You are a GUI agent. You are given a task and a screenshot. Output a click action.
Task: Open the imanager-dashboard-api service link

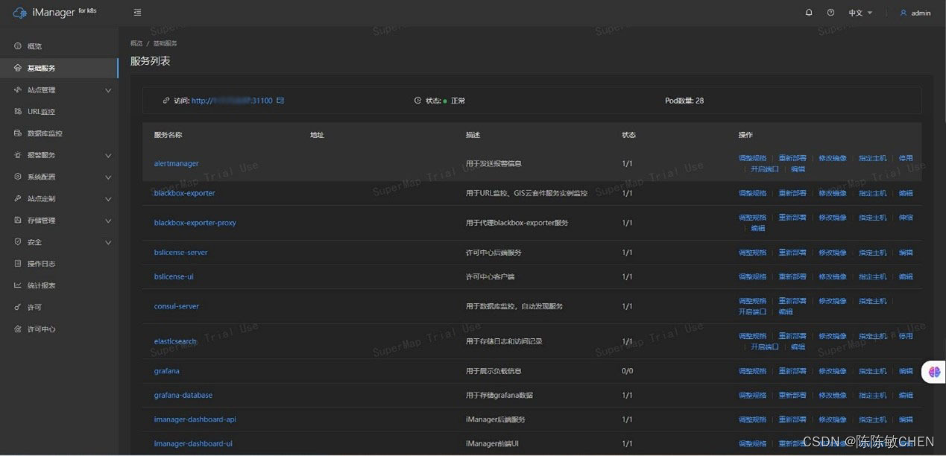pos(195,419)
